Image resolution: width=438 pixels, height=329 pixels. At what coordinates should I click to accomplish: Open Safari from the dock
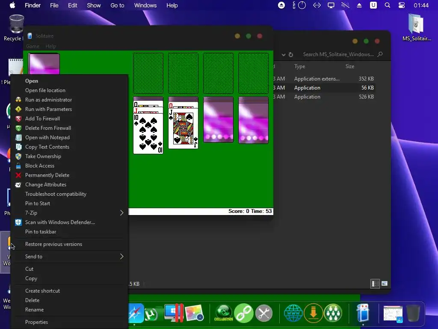click(136, 313)
